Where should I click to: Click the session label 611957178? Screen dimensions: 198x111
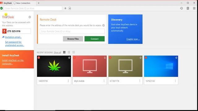click(114, 81)
